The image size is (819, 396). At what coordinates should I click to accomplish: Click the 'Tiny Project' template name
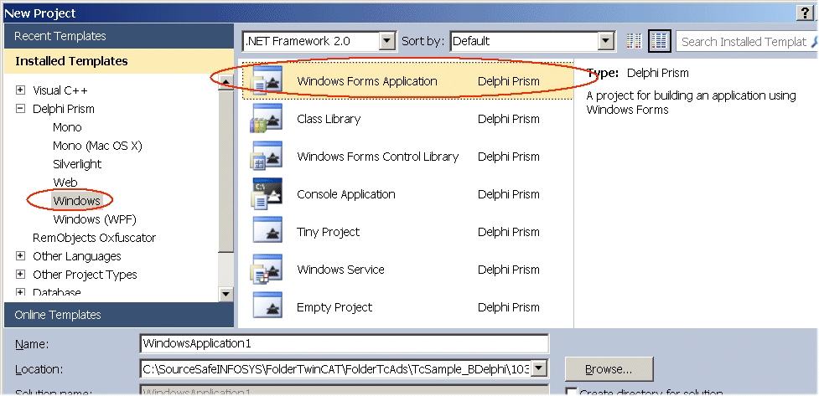(x=328, y=232)
